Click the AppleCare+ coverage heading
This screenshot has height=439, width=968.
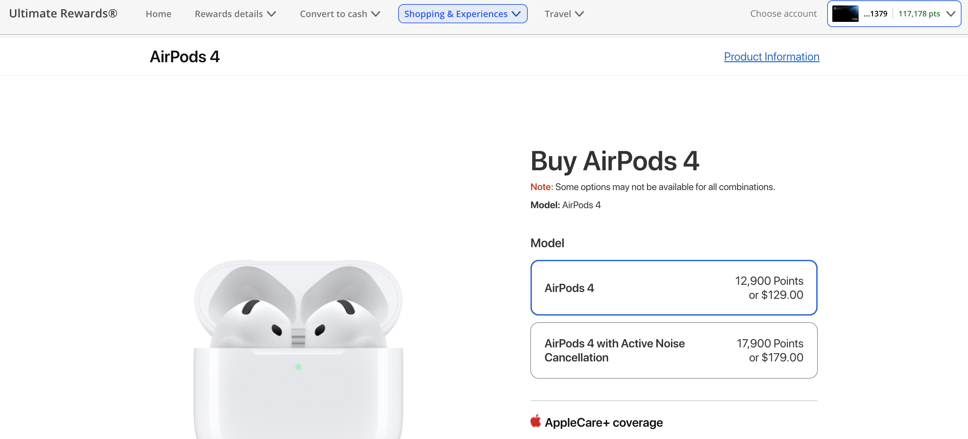pos(604,423)
